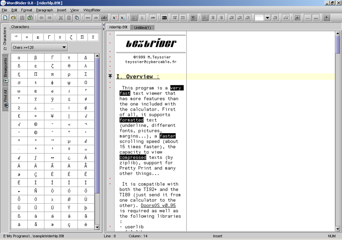Toggle left text alignment button
This screenshot has height=240, width=342.
coord(205,18)
